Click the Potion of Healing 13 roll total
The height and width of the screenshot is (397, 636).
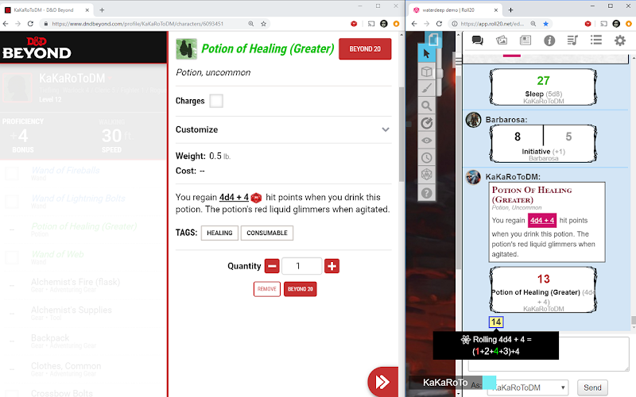pos(543,279)
